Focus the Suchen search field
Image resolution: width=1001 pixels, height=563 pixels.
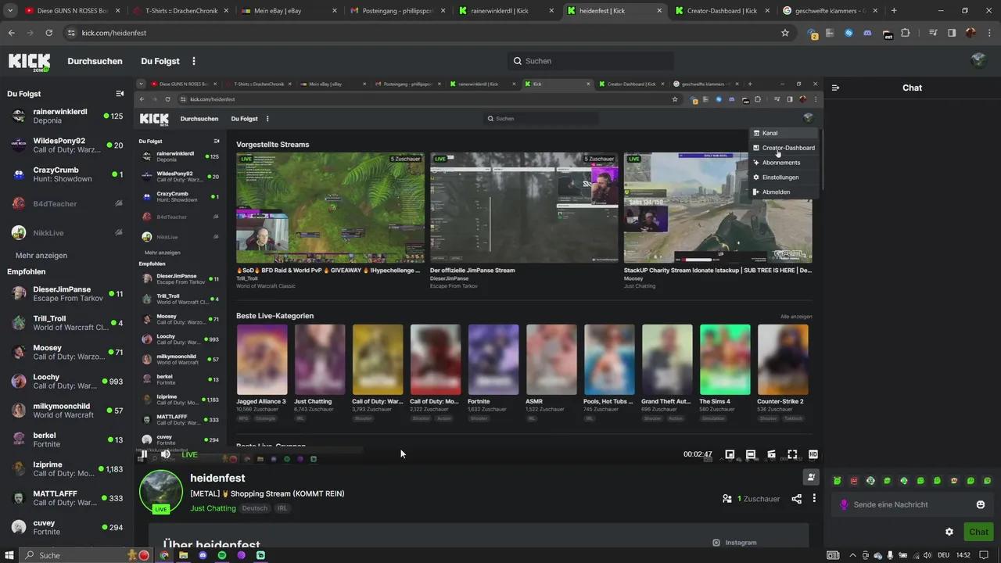[x=590, y=61]
